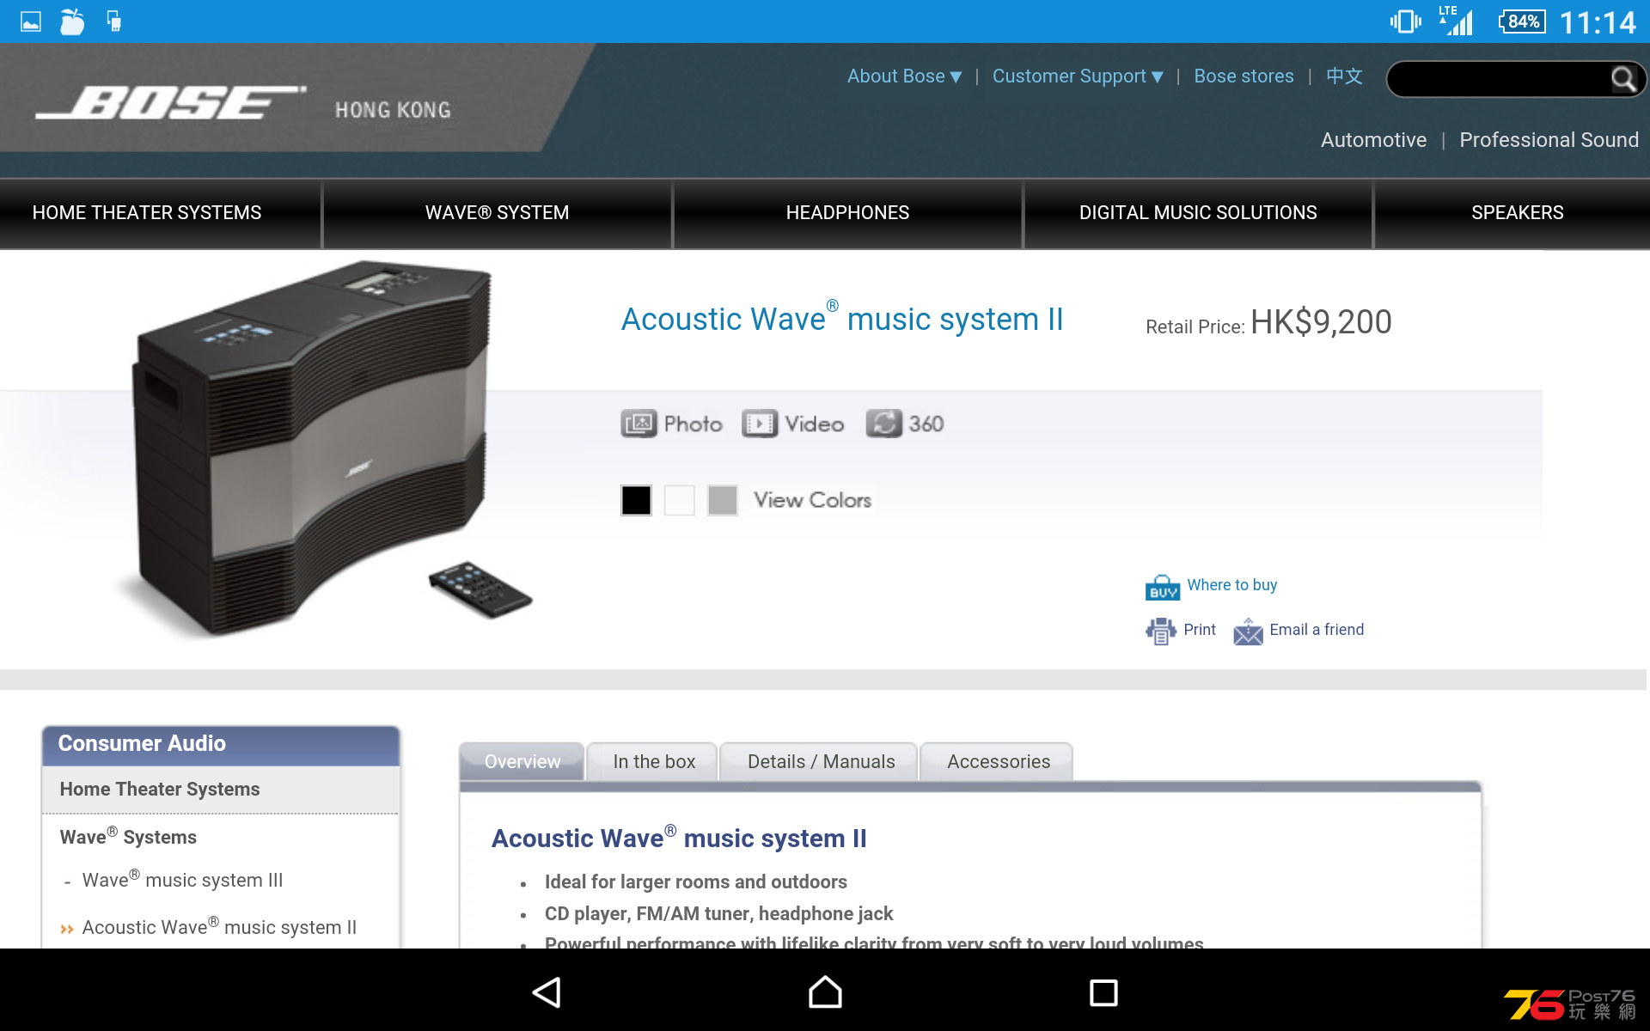Click 'CD player, FM/AM tuner, headphone jack' bullet
The height and width of the screenshot is (1031, 1650).
pos(718,914)
